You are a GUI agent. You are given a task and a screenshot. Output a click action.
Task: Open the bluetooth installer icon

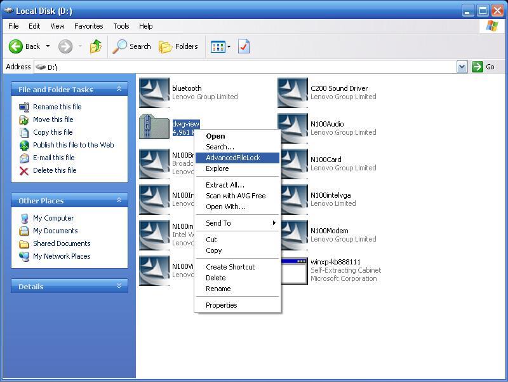pyautogui.click(x=154, y=93)
